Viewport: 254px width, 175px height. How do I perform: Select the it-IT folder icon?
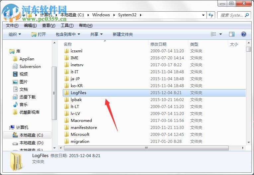66,72
